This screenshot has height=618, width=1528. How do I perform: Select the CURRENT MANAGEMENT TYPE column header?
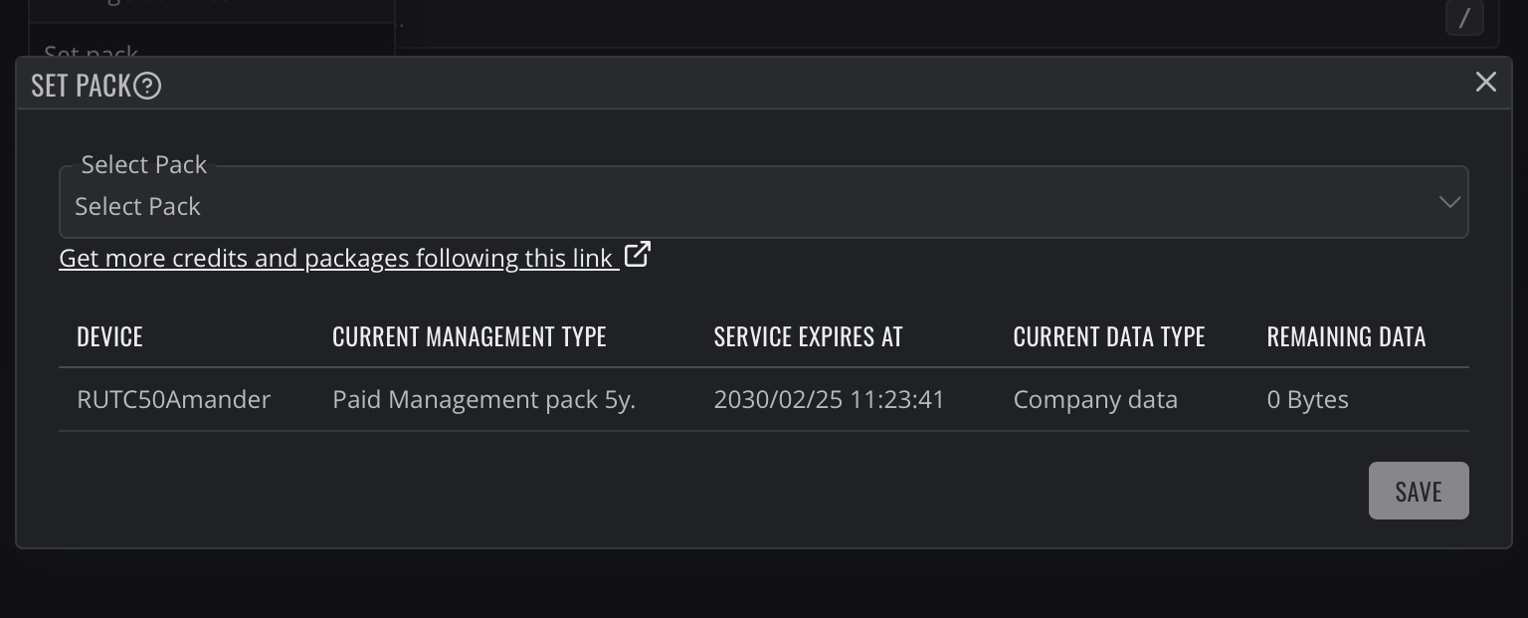coord(470,336)
